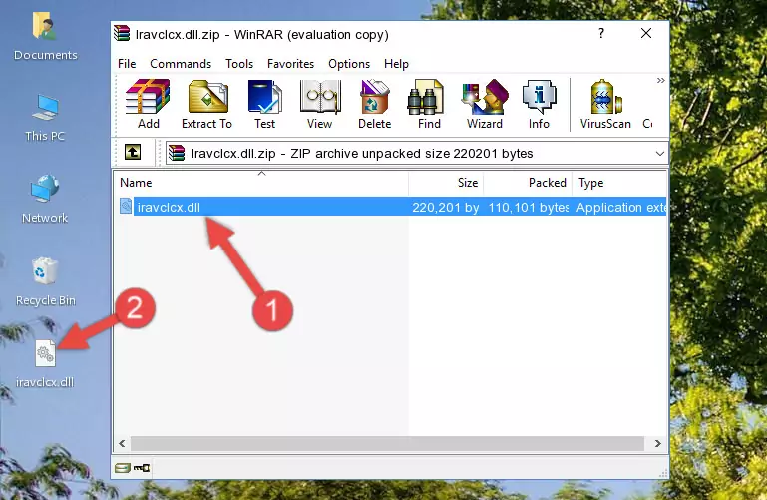The height and width of the screenshot is (500, 767).
Task: Click horizontal scrollbar right arrow
Action: pos(658,444)
